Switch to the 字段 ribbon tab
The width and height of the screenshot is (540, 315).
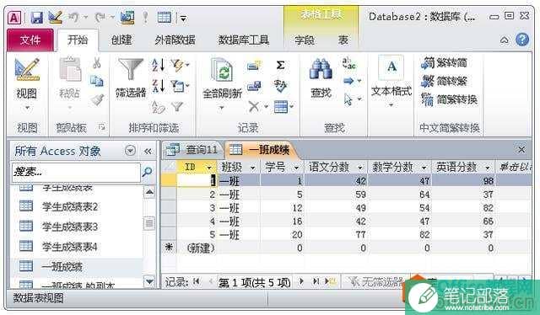(305, 40)
